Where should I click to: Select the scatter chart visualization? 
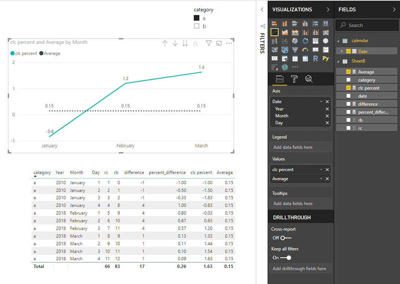tap(285, 41)
